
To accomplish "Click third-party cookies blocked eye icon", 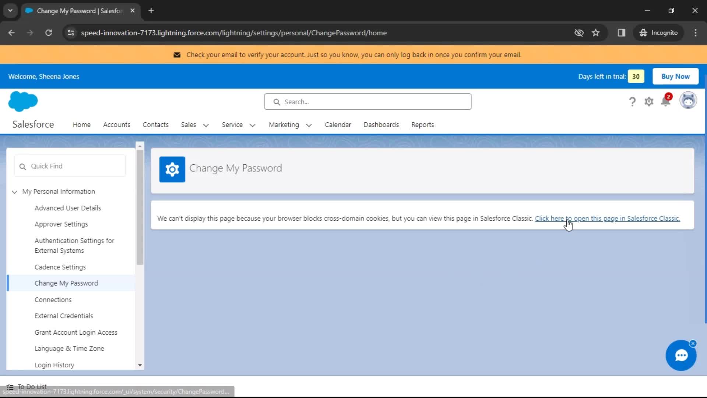I will pyautogui.click(x=579, y=33).
